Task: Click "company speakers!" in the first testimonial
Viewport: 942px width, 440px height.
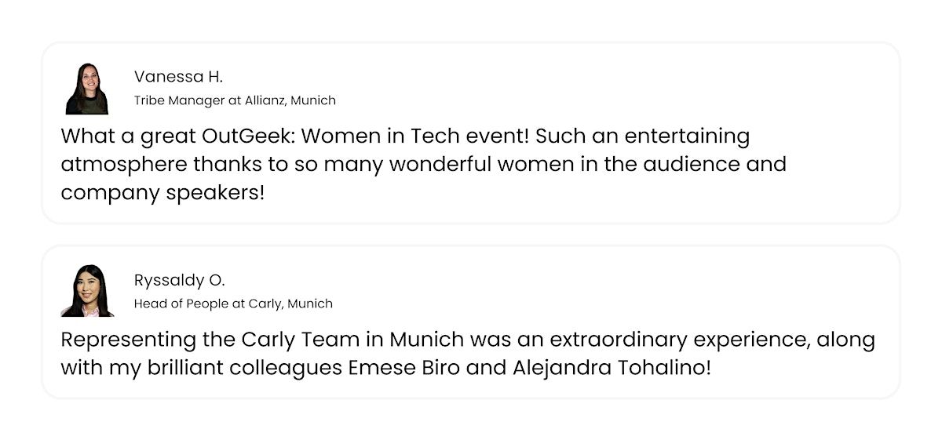Action: (162, 193)
